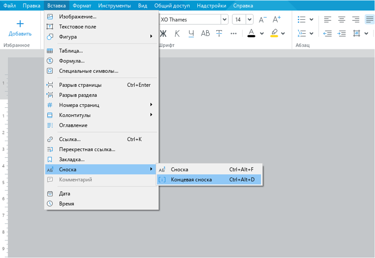Open the font size dropdown arrow
Screen dimensions: 375x258
249,20
